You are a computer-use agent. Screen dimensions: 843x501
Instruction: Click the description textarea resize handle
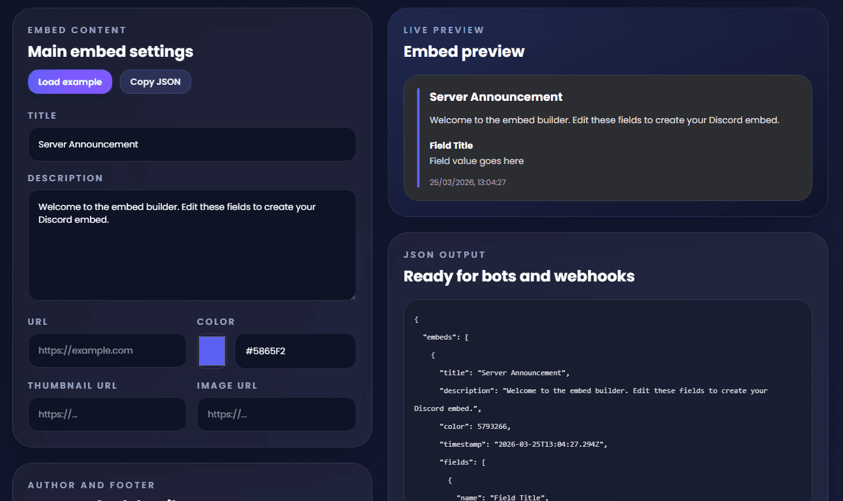point(353,295)
